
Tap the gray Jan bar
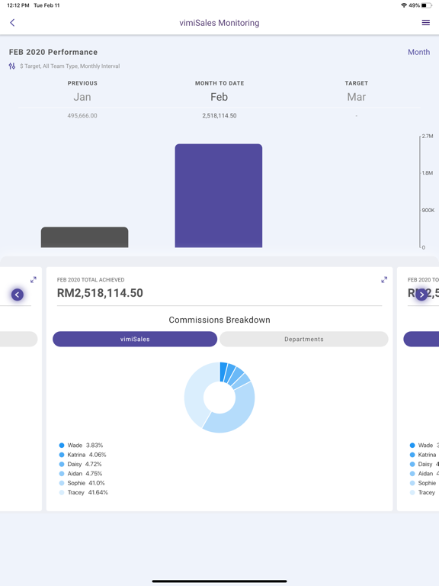coord(85,237)
